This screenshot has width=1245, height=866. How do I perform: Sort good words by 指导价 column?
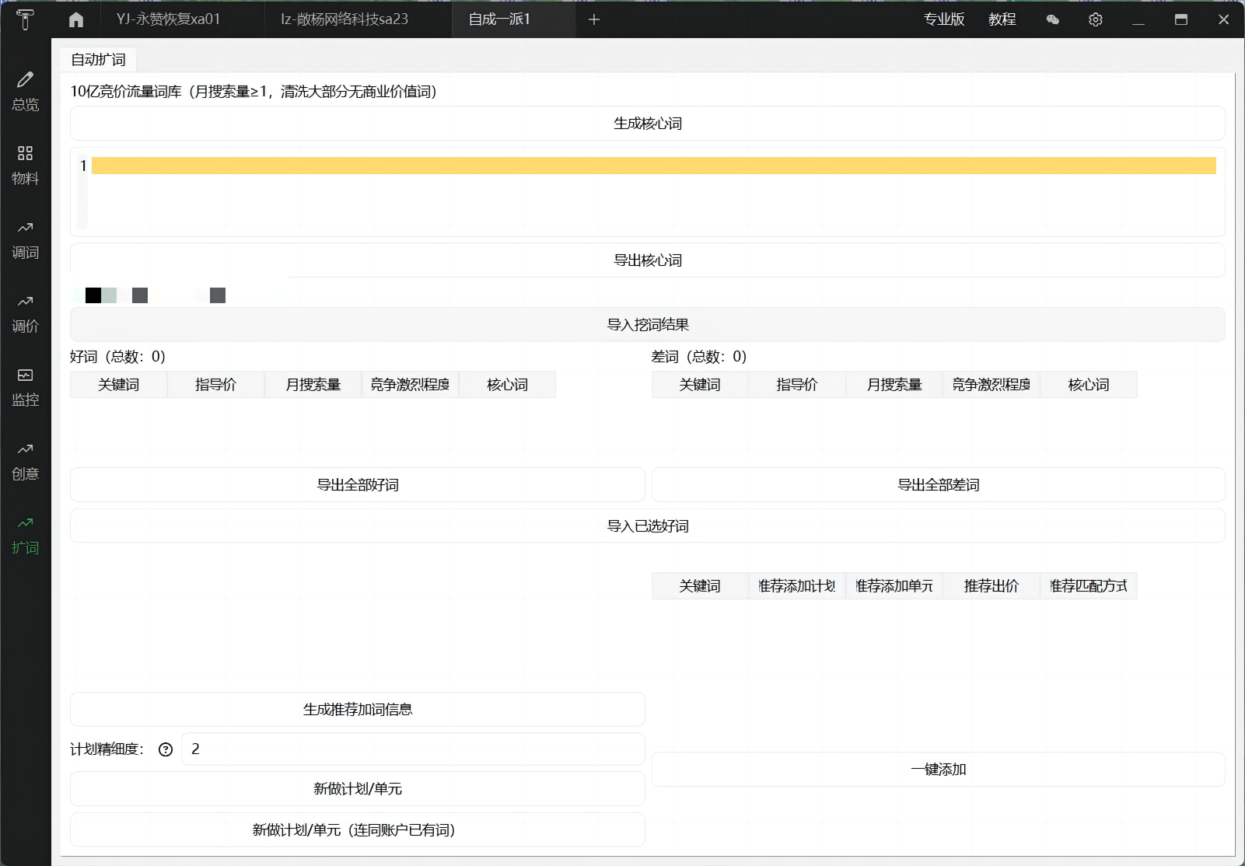(216, 385)
